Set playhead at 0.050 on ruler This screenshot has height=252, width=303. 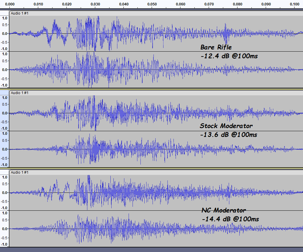tap(152, 4)
